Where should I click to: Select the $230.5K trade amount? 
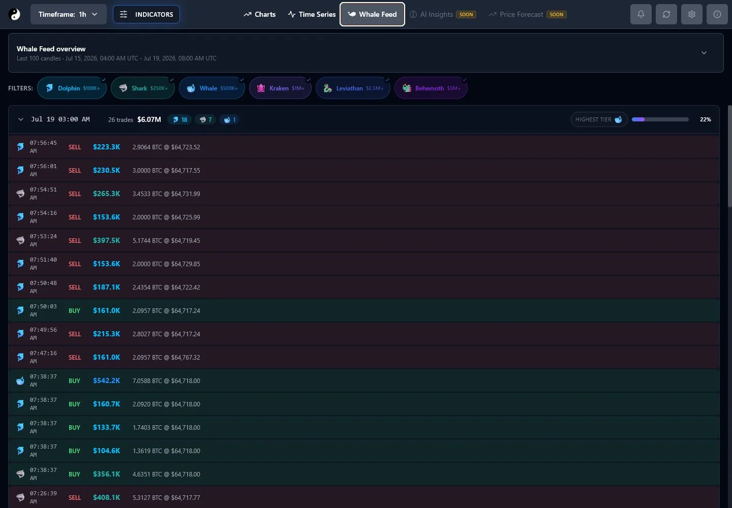(x=106, y=170)
